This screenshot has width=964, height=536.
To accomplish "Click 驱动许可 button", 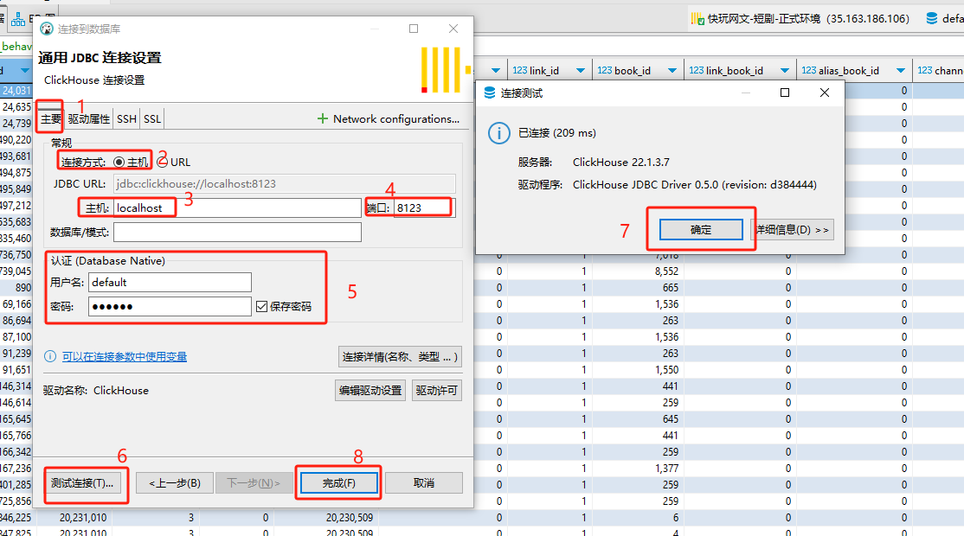I will 436,391.
